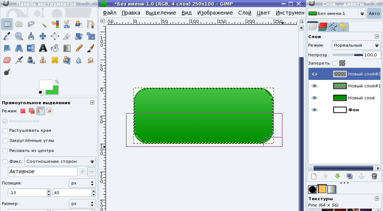
Task: Open the Правка menu
Action: (x=131, y=13)
